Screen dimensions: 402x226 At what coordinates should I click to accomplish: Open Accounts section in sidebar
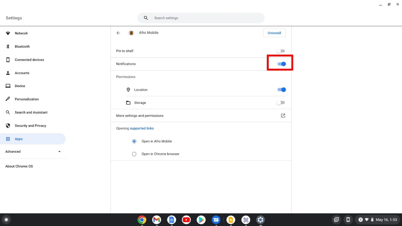pyautogui.click(x=33, y=73)
